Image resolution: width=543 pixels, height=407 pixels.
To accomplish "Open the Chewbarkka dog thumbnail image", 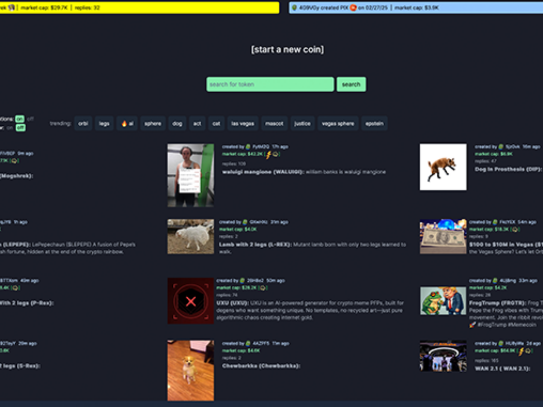I will pyautogui.click(x=190, y=370).
